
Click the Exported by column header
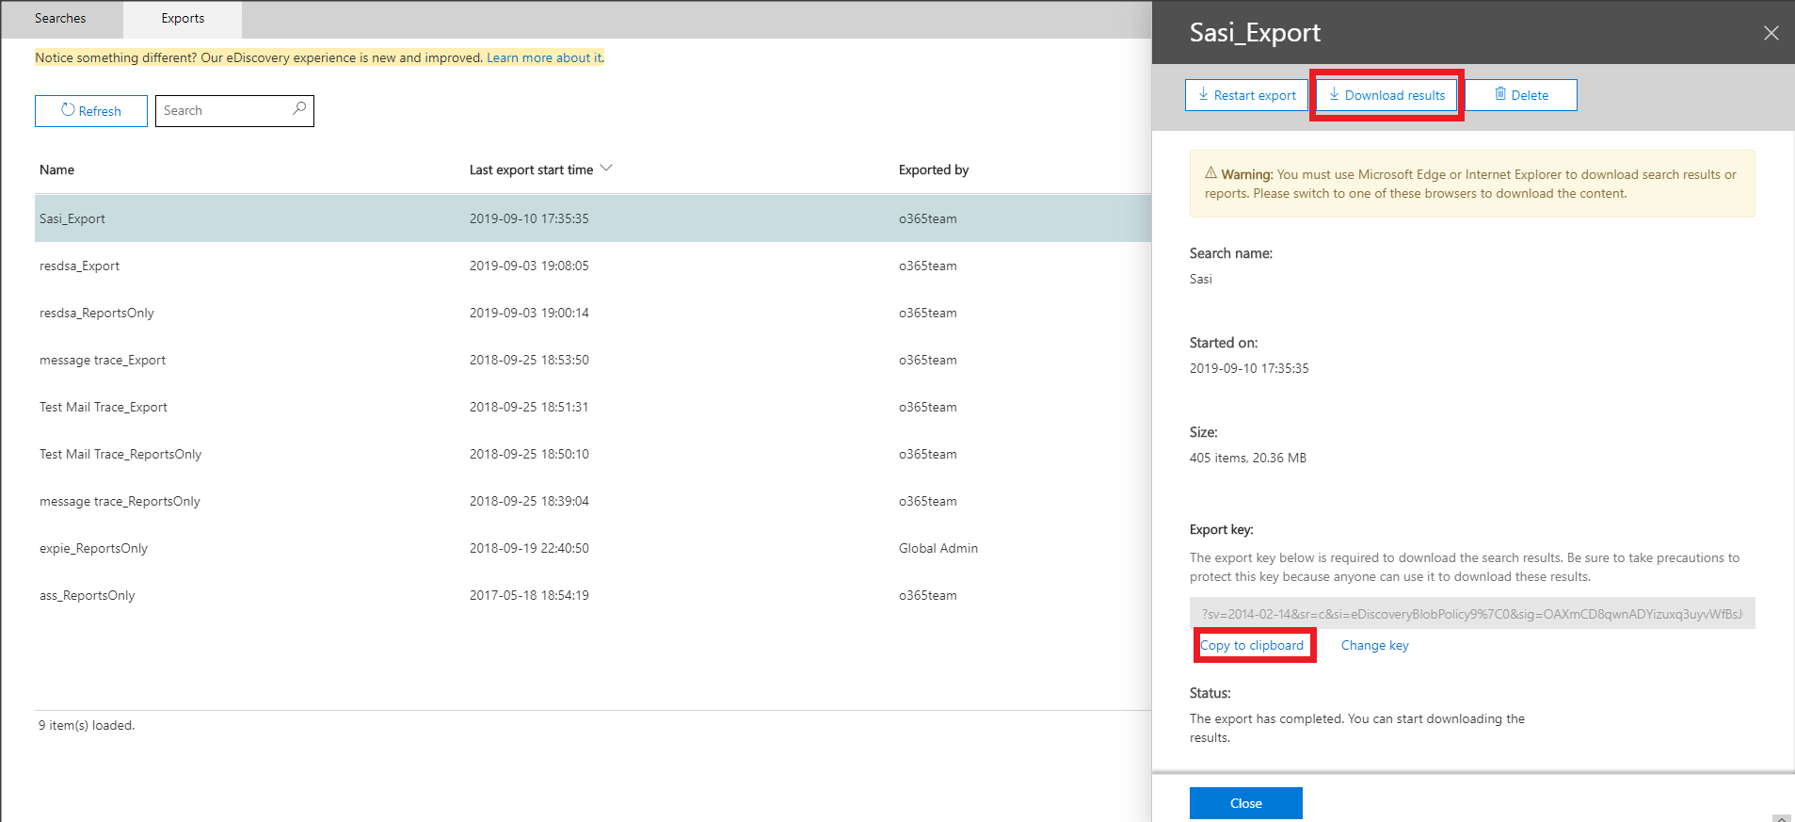[933, 170]
